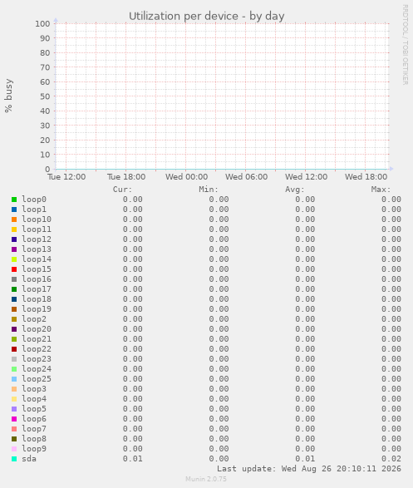Viewport: 413px width, 488px height.
Task: Click the loop10 orange legend swatch
Action: pos(14,219)
